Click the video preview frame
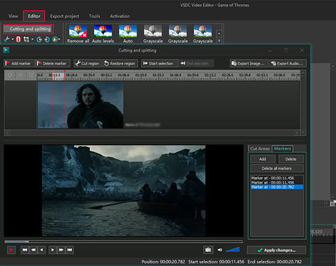 pyautogui.click(x=124, y=191)
